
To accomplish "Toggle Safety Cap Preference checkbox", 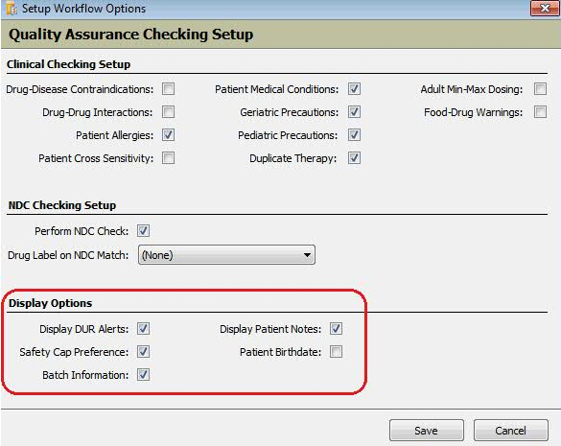I will coord(143,352).
